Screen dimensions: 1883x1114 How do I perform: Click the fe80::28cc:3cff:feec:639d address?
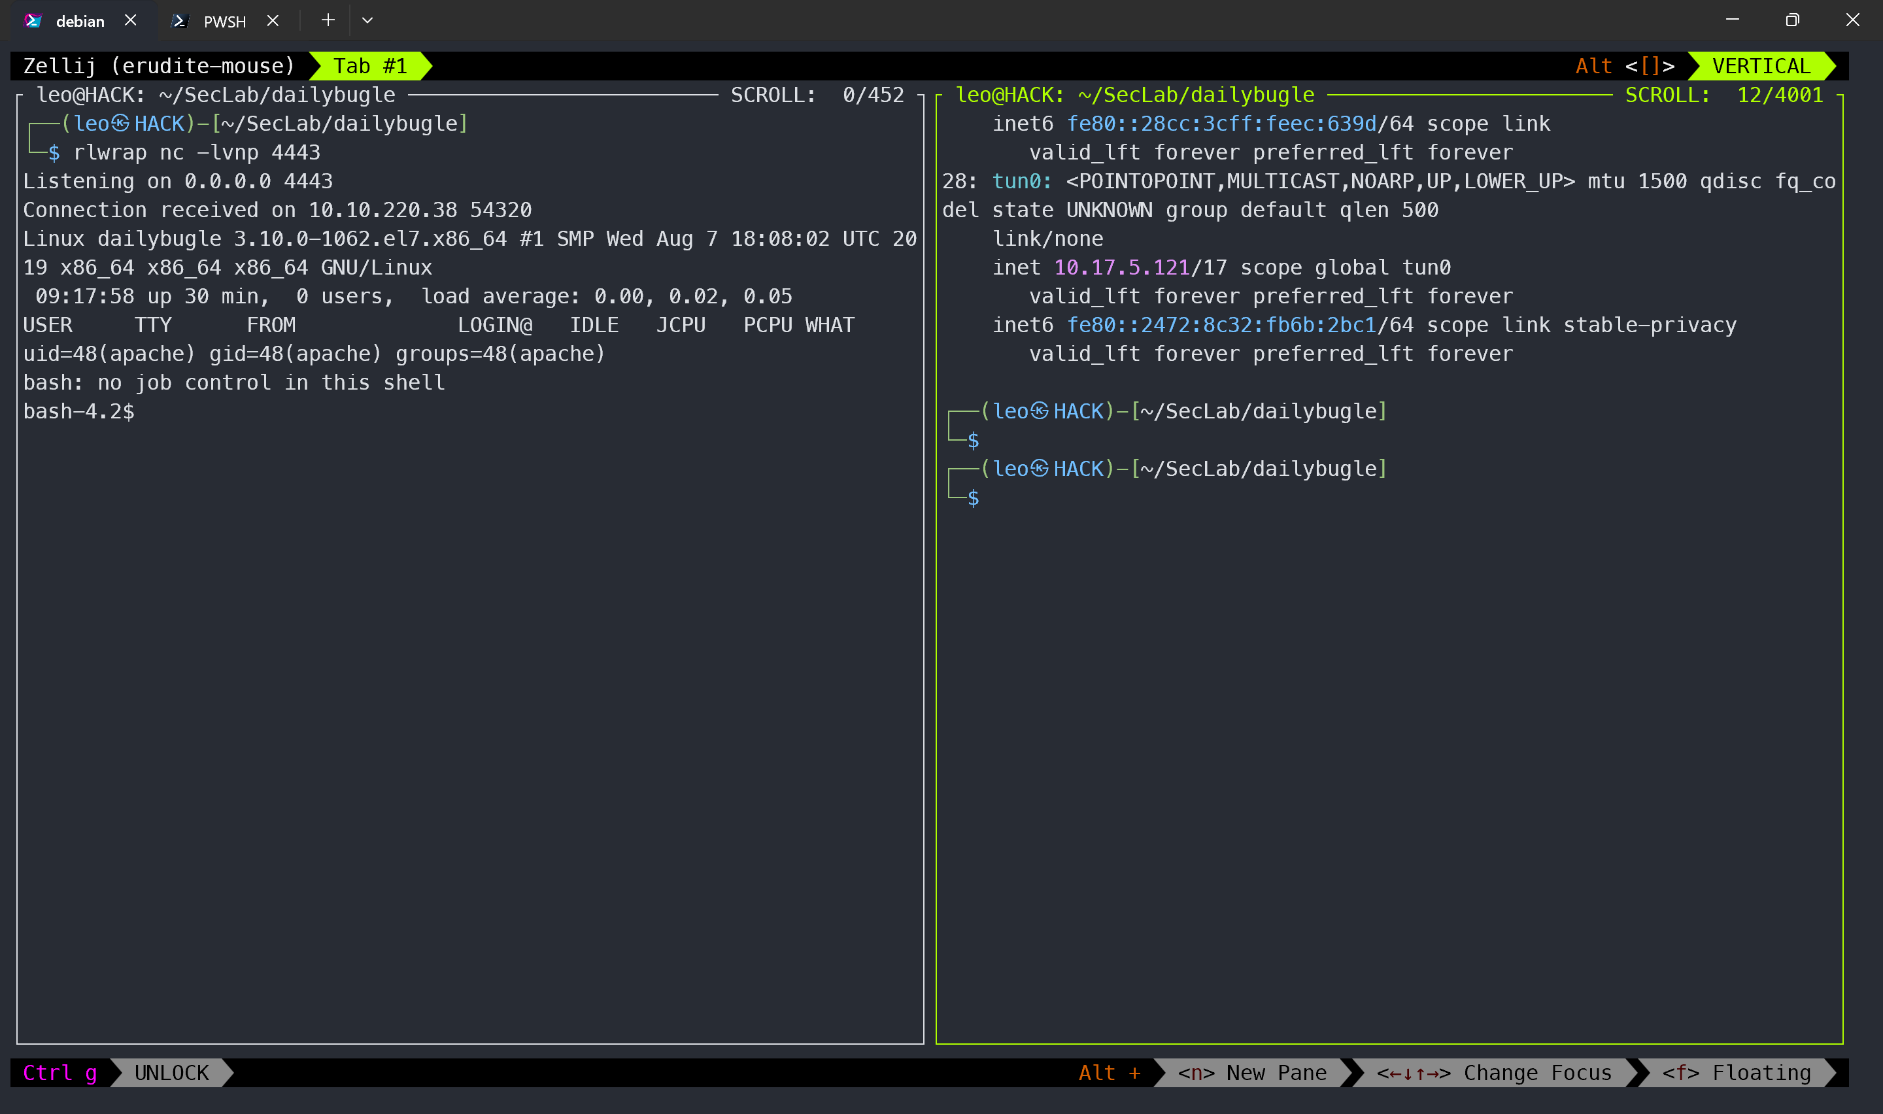coord(1221,123)
